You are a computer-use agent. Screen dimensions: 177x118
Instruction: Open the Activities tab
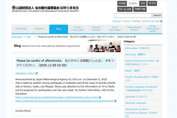click(40, 29)
